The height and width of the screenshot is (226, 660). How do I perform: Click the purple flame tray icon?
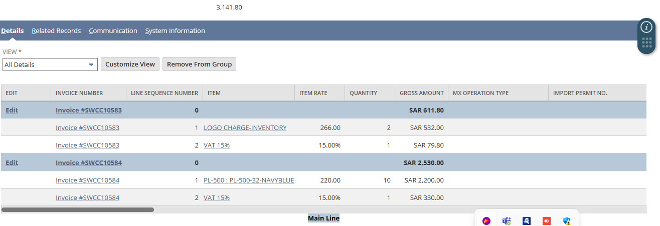486,220
